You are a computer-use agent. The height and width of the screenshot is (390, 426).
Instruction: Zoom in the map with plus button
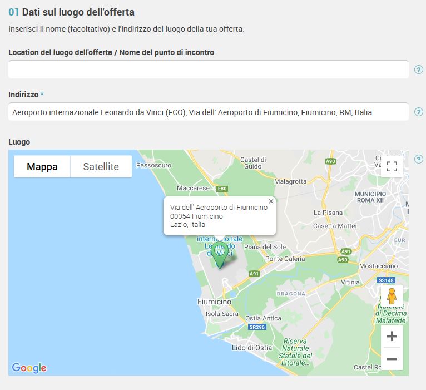[x=392, y=336]
